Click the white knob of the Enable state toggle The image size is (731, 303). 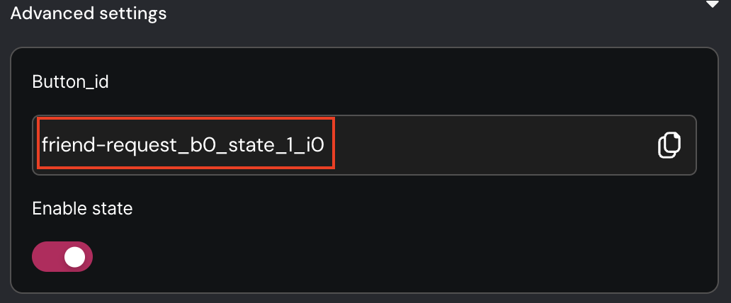pos(74,257)
